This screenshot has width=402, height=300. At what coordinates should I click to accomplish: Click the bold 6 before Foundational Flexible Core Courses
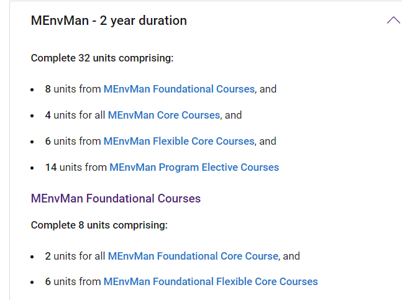point(48,281)
